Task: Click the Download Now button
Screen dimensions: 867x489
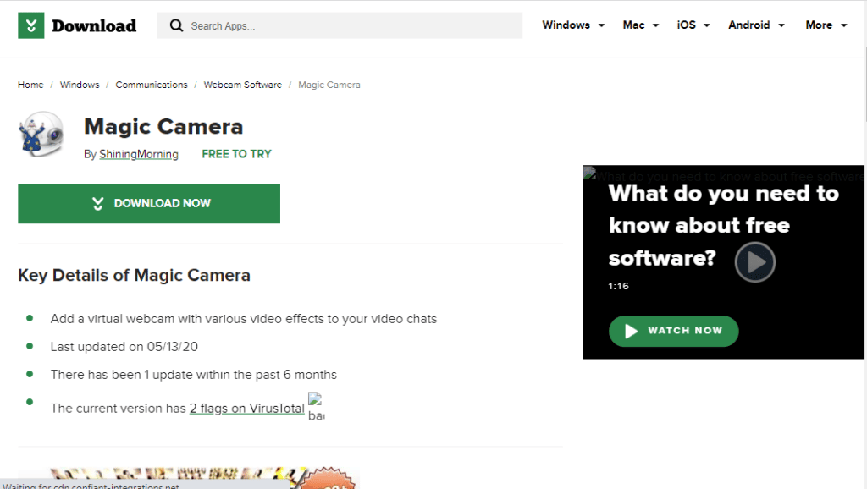Action: (x=149, y=203)
